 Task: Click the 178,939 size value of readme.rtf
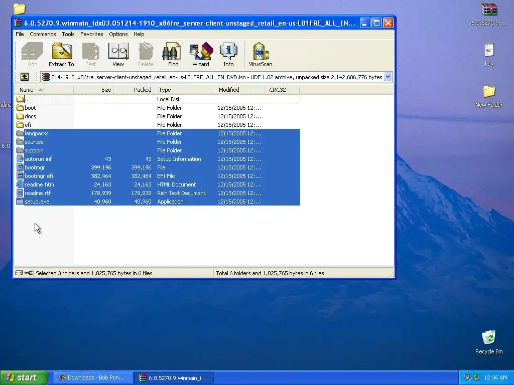(101, 193)
